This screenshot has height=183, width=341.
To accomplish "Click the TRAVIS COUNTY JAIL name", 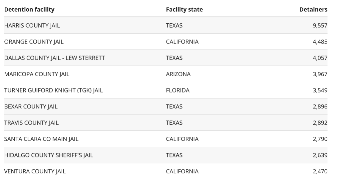I will point(31,123).
